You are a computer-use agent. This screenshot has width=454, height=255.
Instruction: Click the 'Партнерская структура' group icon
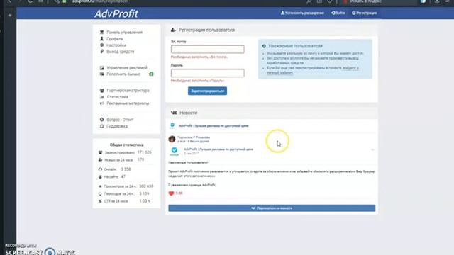pos(101,91)
